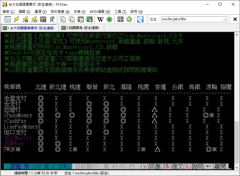Open the 連線 (C) menu

pos(8,12)
